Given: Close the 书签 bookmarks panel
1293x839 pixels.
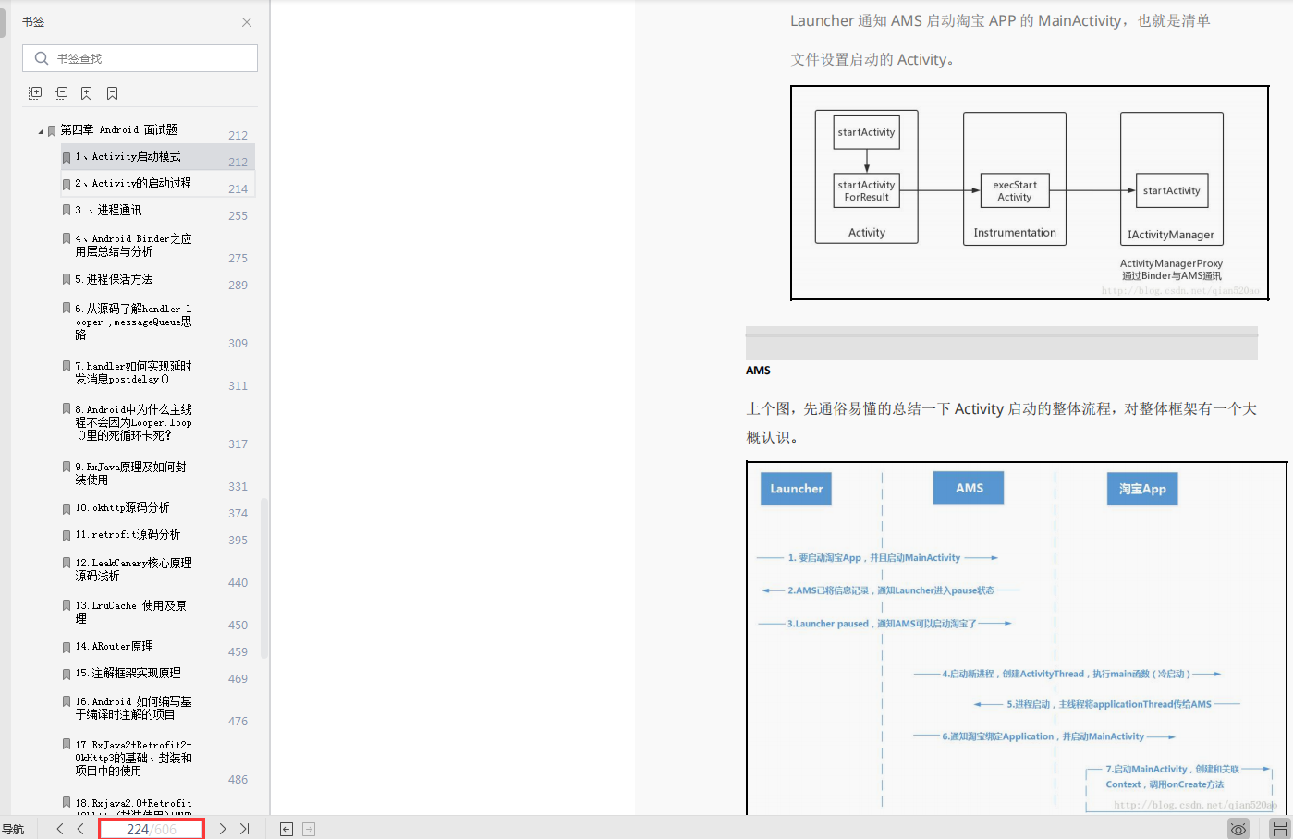Looking at the screenshot, I should pyautogui.click(x=247, y=22).
